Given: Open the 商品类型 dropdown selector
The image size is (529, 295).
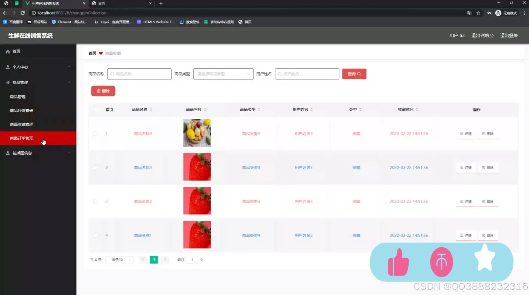Looking at the screenshot, I should (x=223, y=74).
